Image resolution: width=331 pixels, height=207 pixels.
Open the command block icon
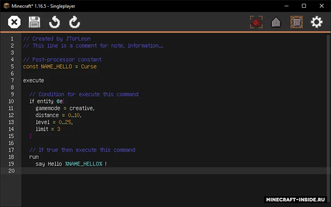coord(296,22)
